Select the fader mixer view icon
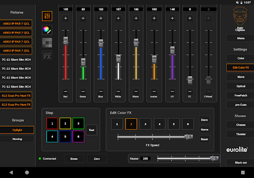 tap(47, 16)
